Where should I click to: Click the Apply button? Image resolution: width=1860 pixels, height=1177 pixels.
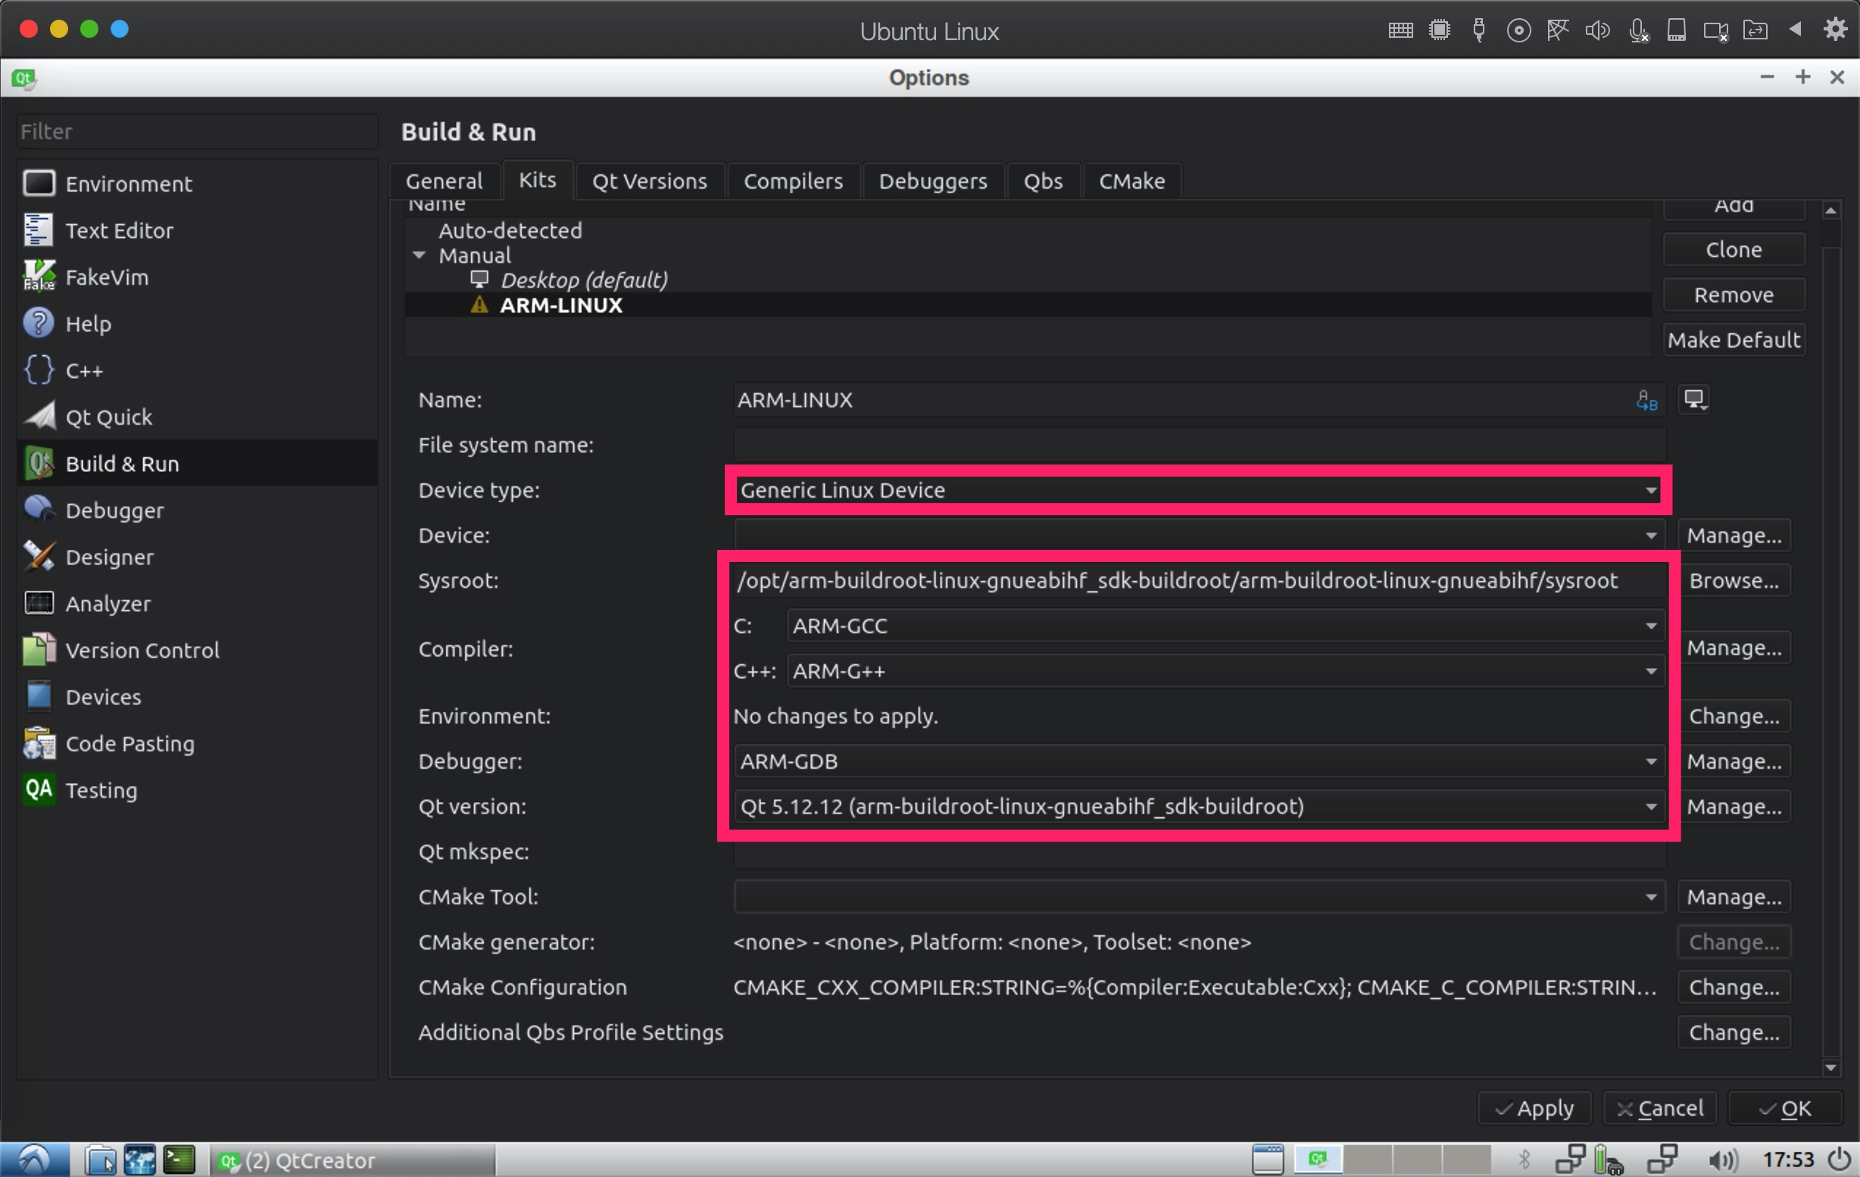tap(1534, 1108)
